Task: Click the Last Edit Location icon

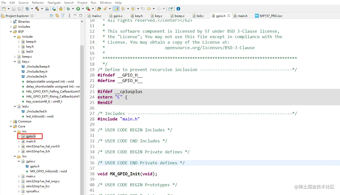Action: [143, 9]
